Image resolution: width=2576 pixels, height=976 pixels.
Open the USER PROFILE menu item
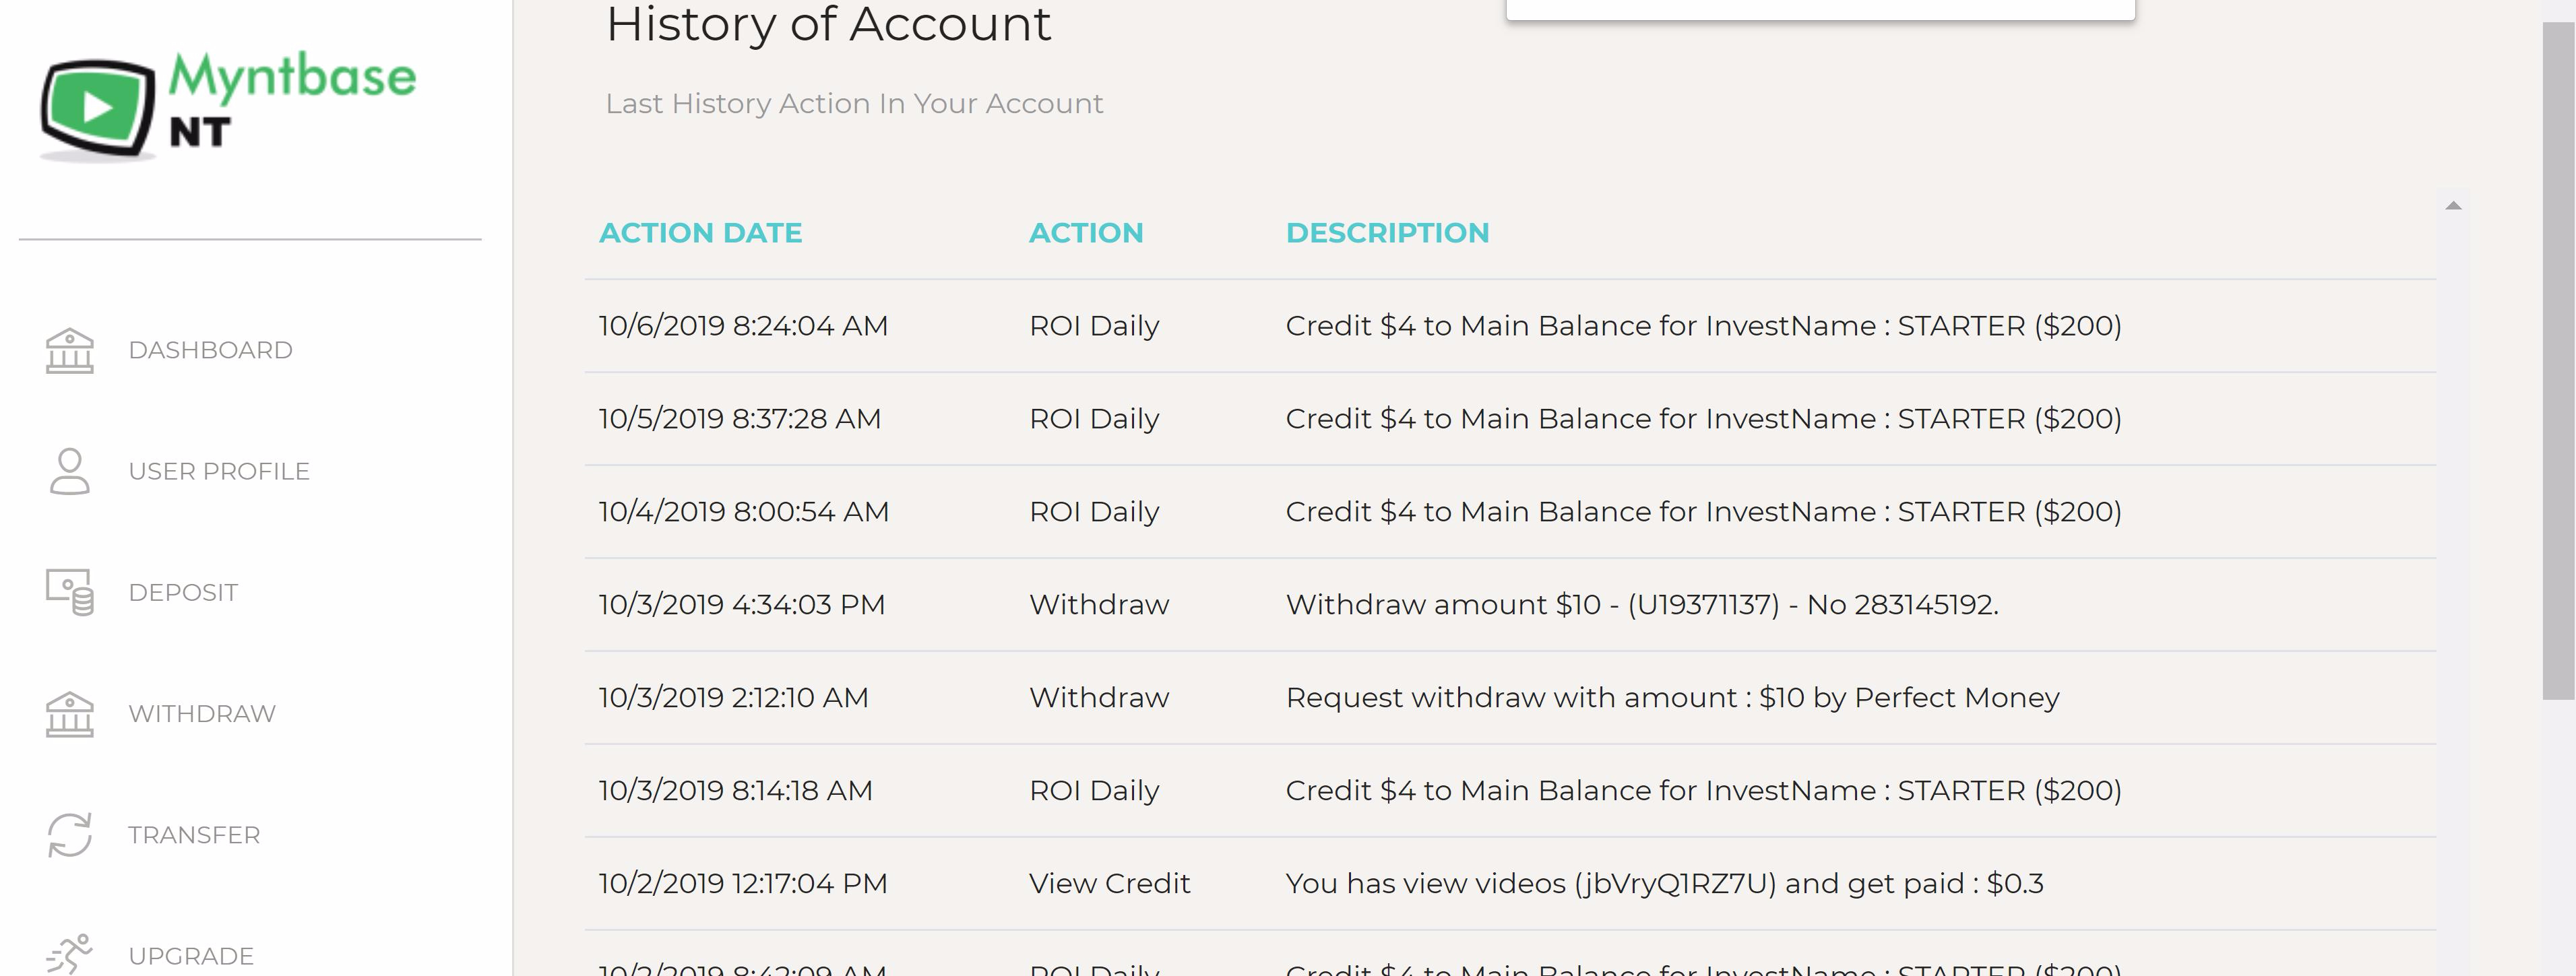(219, 471)
